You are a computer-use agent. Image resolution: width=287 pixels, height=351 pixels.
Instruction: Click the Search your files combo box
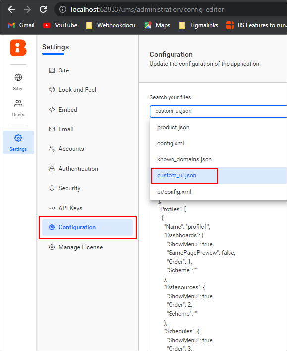(x=218, y=111)
